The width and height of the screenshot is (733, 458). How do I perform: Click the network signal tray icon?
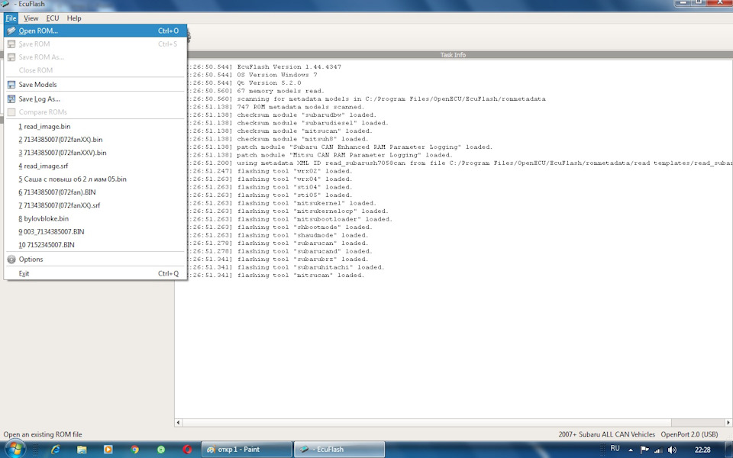tap(658, 450)
